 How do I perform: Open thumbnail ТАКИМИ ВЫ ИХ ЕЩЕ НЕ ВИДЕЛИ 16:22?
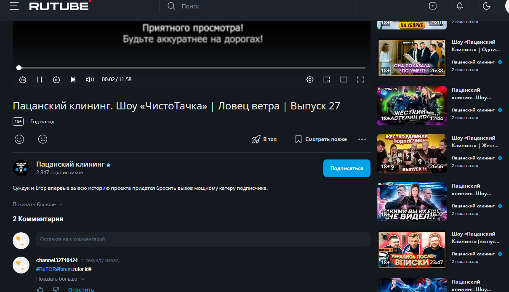tap(412, 202)
